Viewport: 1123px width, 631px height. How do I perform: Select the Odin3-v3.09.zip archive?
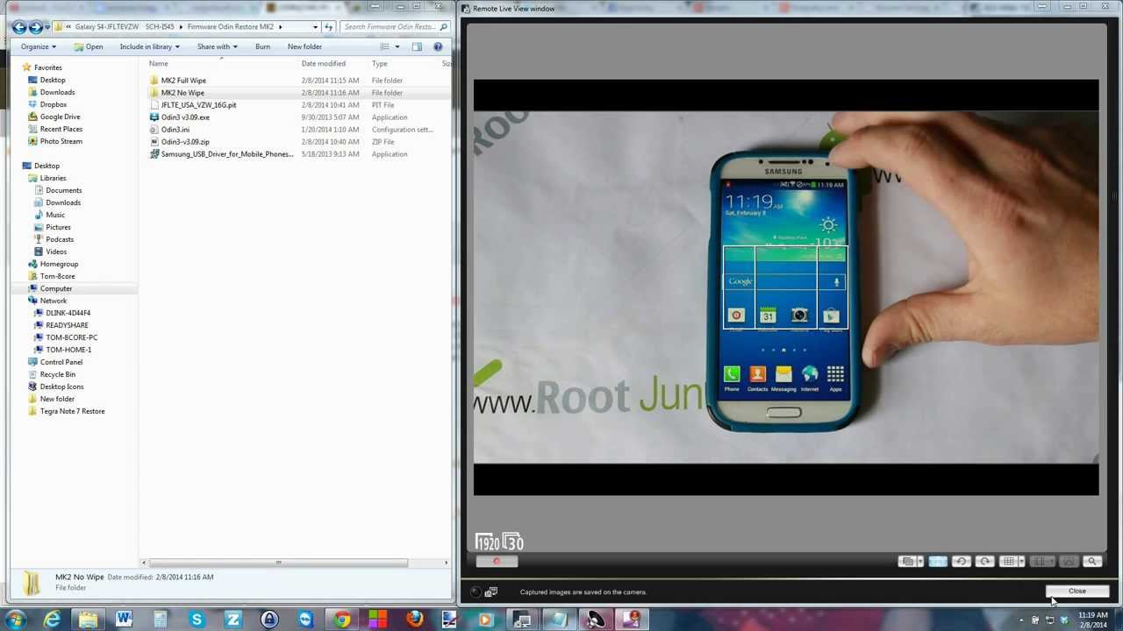tap(185, 142)
